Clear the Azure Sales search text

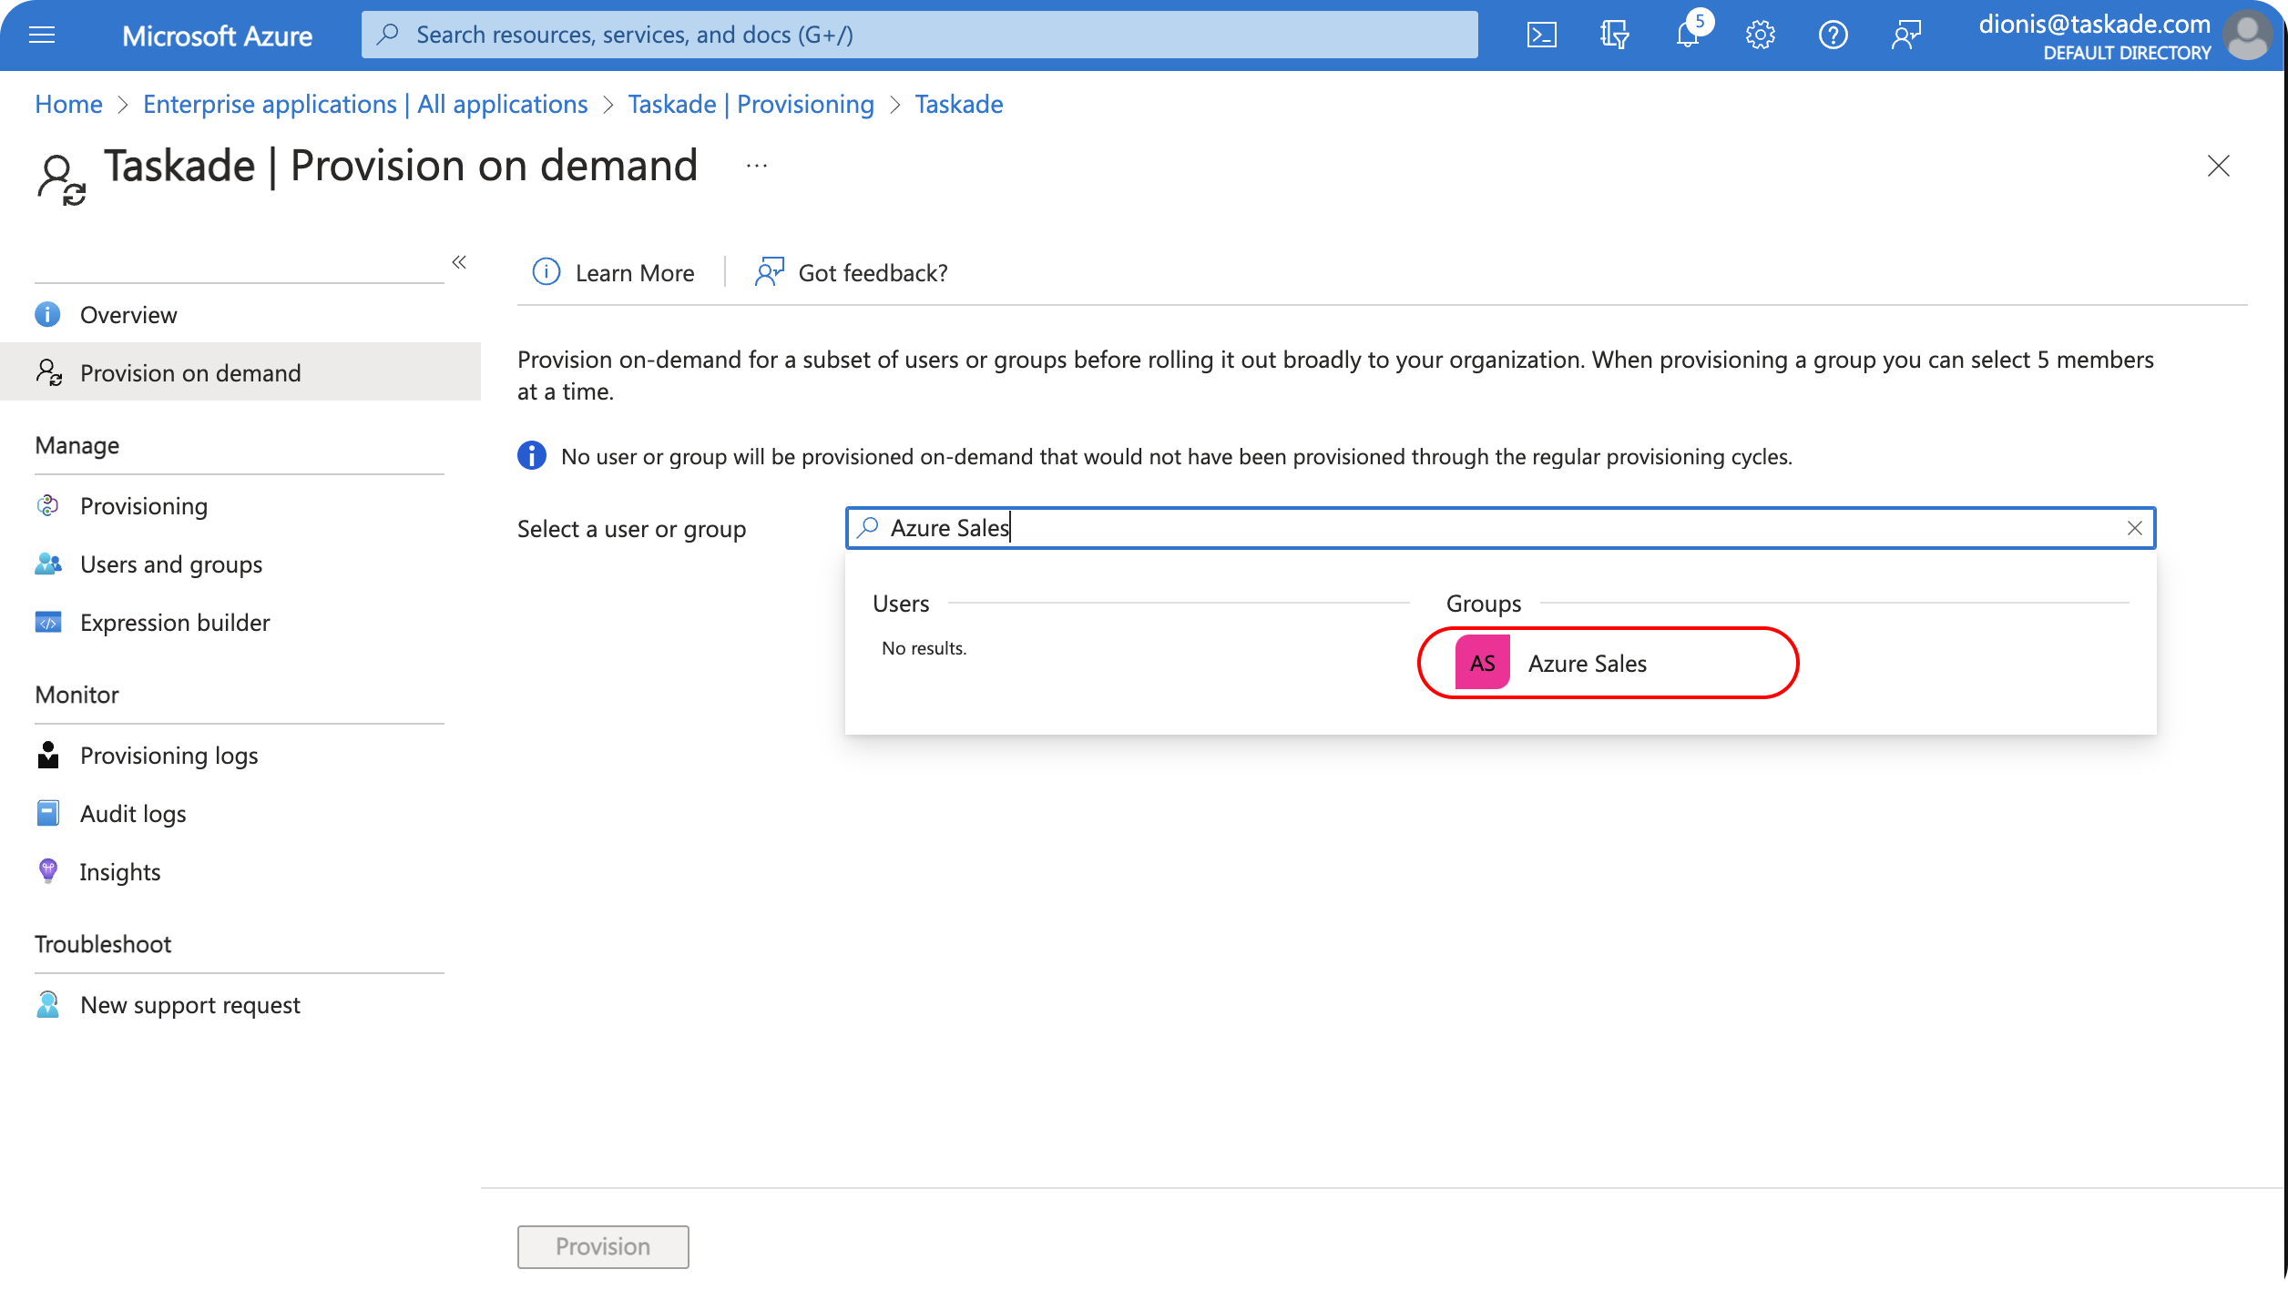[x=2134, y=528]
